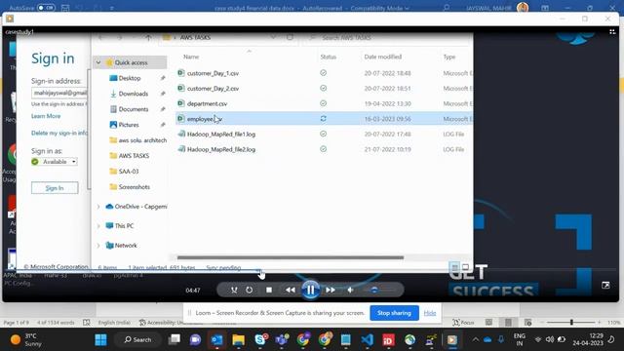The height and width of the screenshot is (351, 624).
Task: Toggle repeat in the media player
Action: coord(250,291)
